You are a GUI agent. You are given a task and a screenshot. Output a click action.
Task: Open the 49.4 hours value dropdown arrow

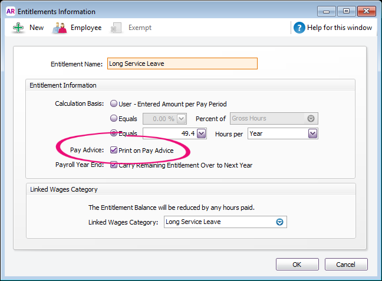tap(201, 133)
